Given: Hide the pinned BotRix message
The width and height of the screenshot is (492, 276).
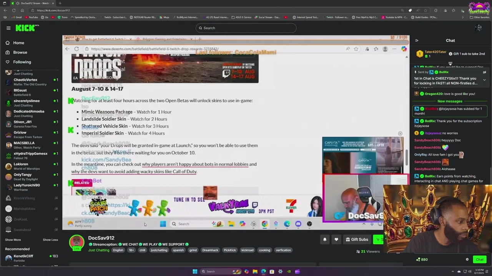Looking at the screenshot, I should coord(484,72).
